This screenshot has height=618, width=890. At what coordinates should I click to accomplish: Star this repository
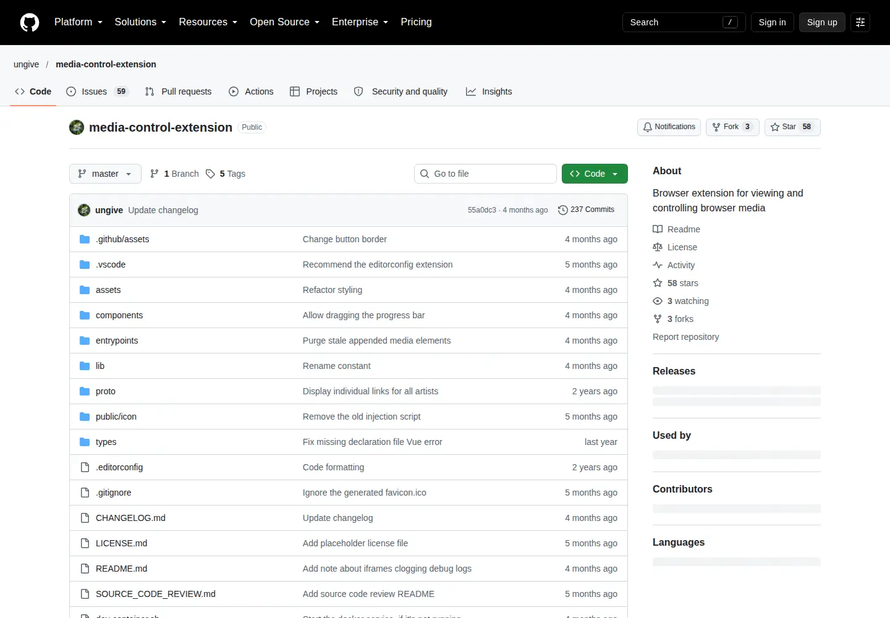pos(792,127)
